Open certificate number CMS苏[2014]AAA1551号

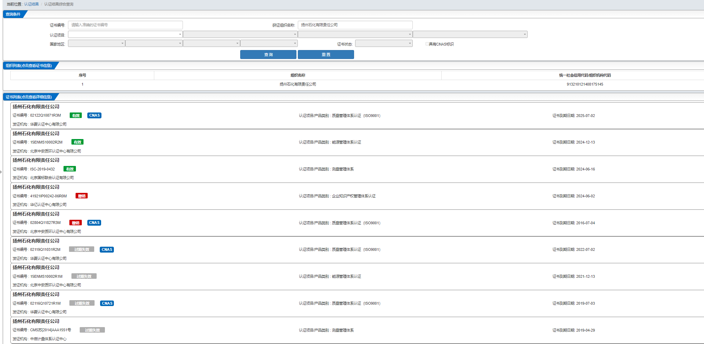[50, 330]
